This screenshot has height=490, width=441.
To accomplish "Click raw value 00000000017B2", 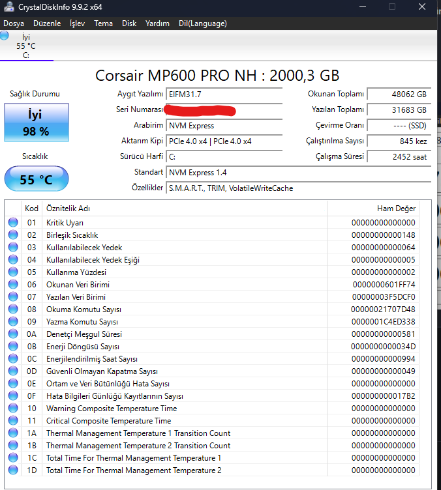I will (383, 396).
